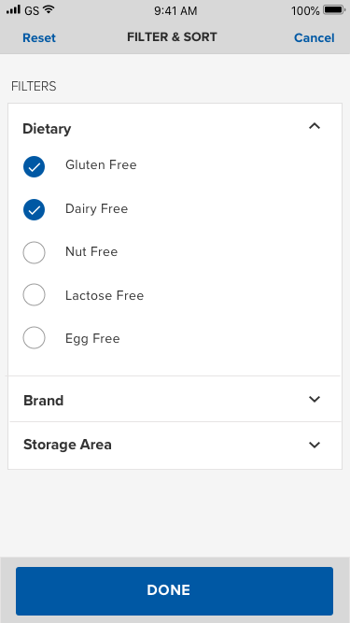Tap the 9:41 AM clock
Image resolution: width=350 pixels, height=623 pixels.
click(175, 10)
